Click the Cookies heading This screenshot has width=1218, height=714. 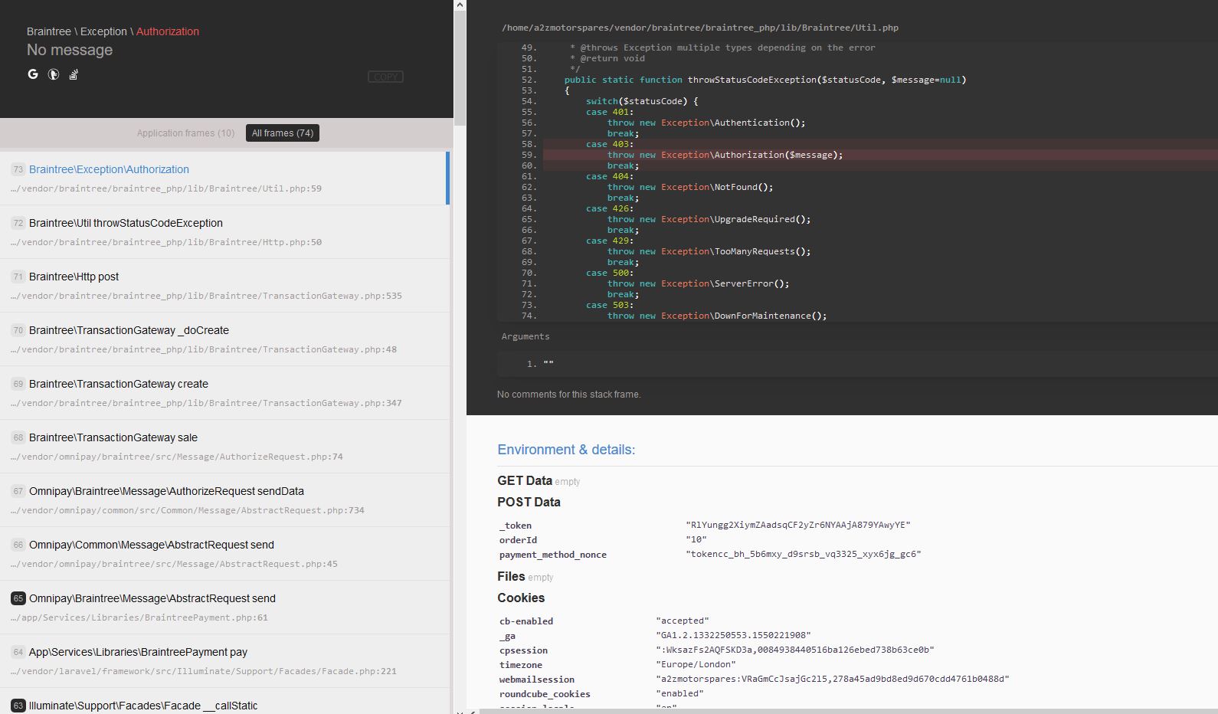[521, 598]
